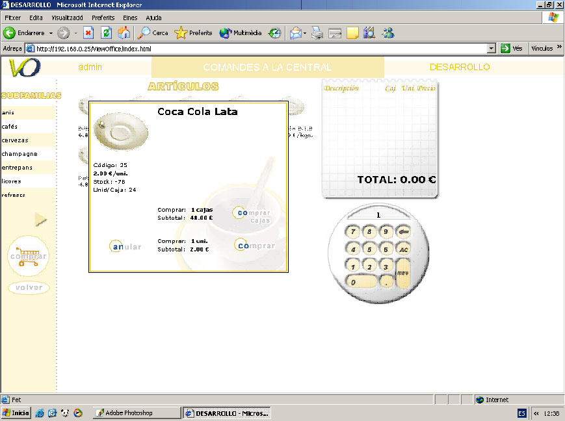This screenshot has height=421, width=565.
Task: Click the Cerca search toolbar button
Action: (x=153, y=32)
